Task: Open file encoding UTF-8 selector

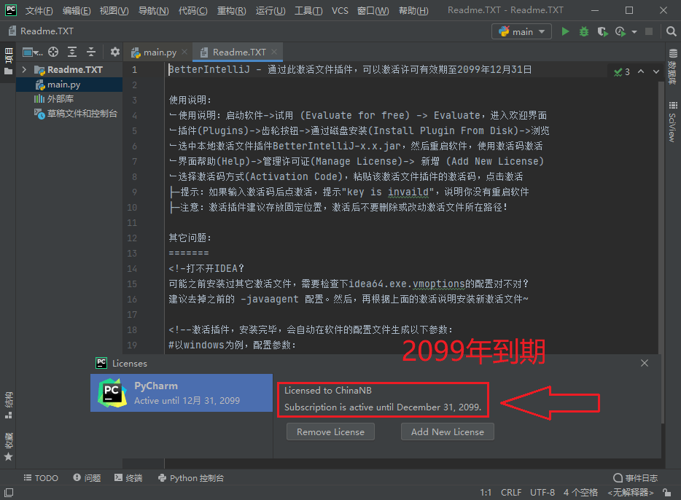Action: click(542, 492)
